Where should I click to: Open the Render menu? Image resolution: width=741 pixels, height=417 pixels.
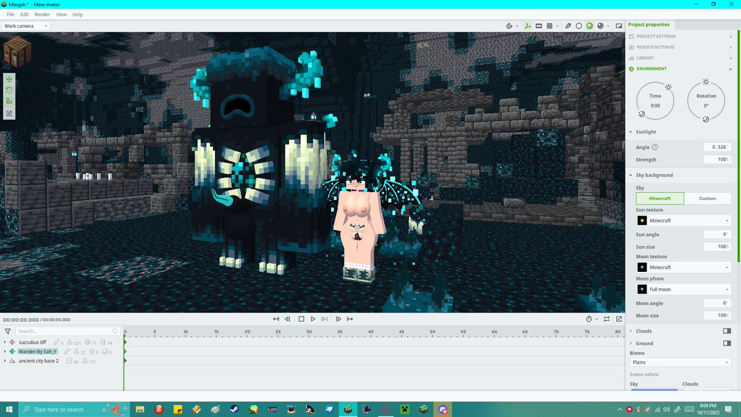(x=43, y=14)
